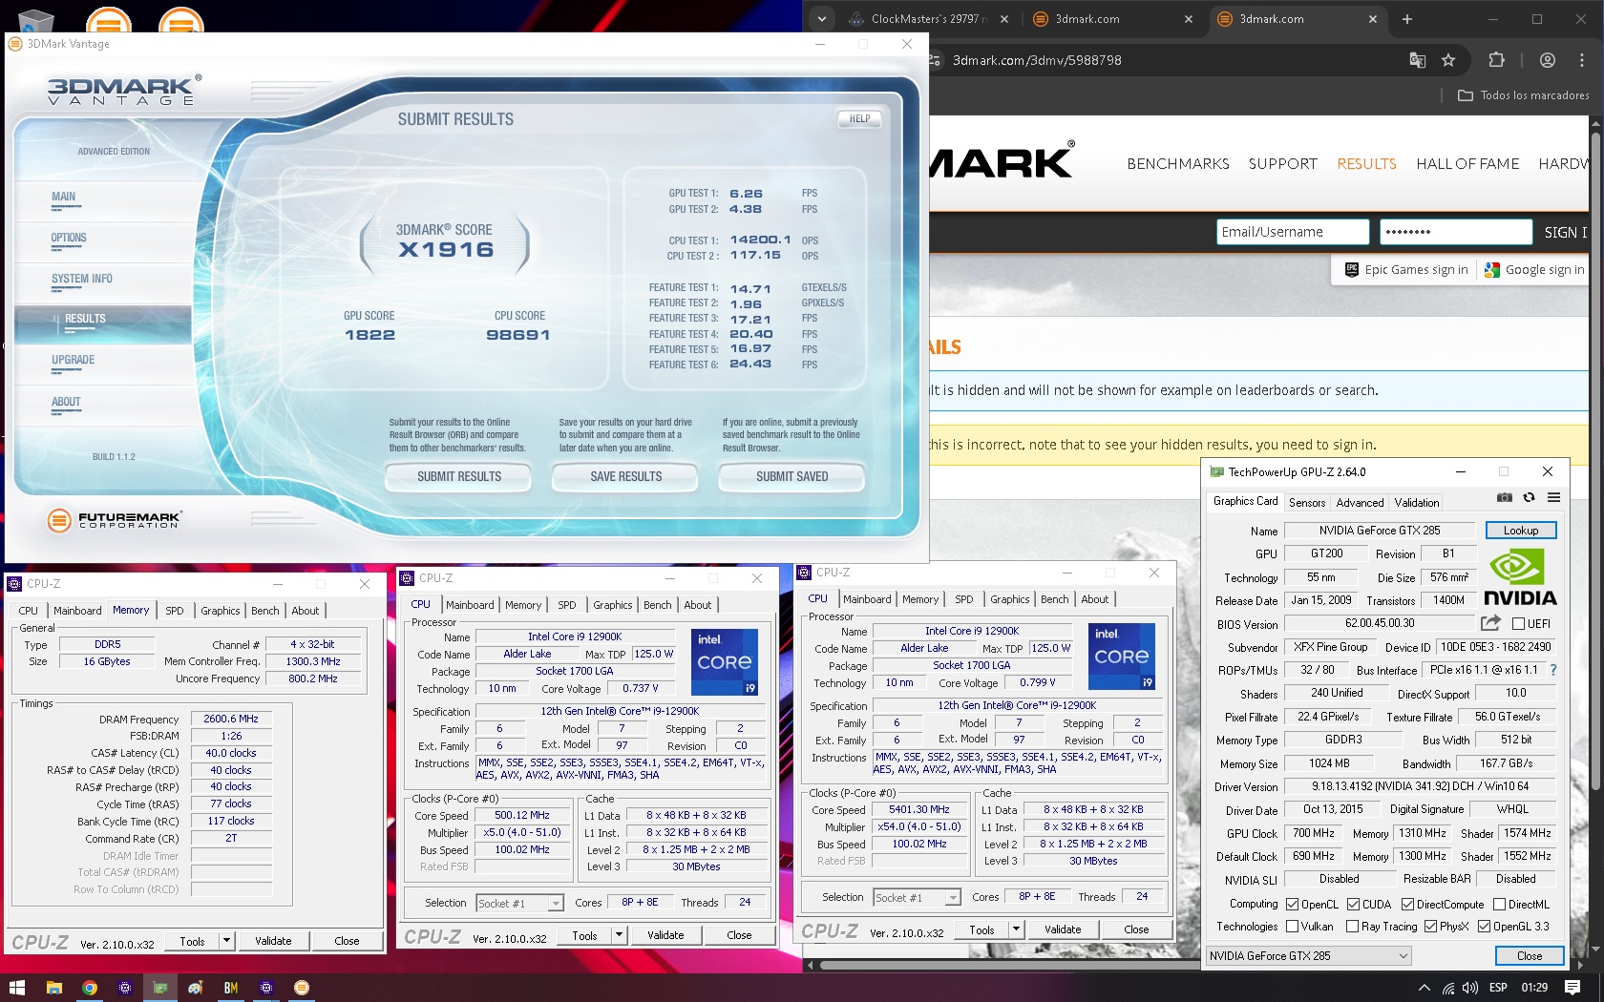This screenshot has height=1002, width=1604.
Task: Switch to the Sensors tab in GPU-Z
Action: point(1307,503)
